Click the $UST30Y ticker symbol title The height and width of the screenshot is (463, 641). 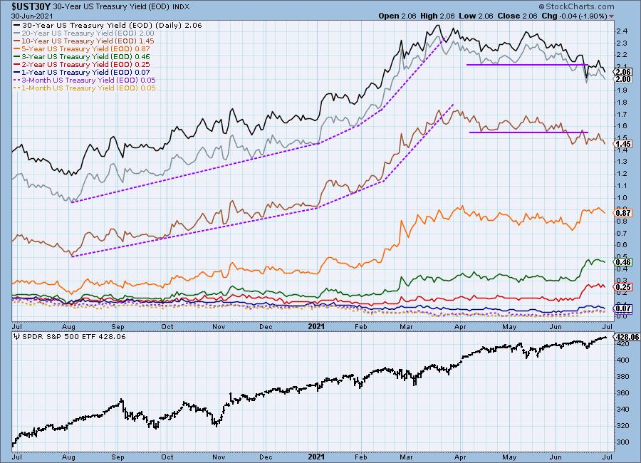(31, 6)
